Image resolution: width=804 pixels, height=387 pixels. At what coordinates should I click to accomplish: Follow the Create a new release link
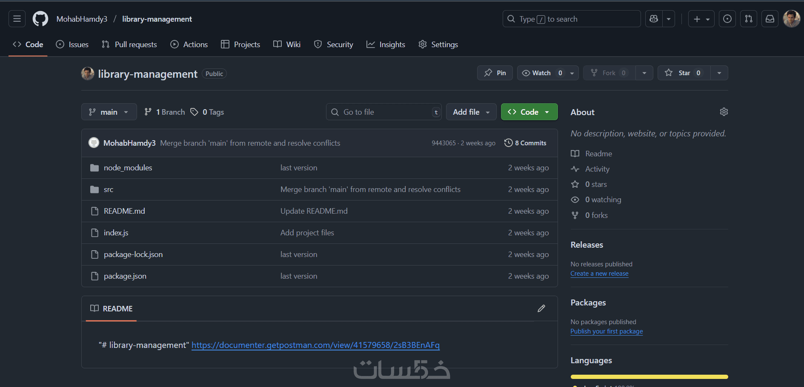(599, 274)
